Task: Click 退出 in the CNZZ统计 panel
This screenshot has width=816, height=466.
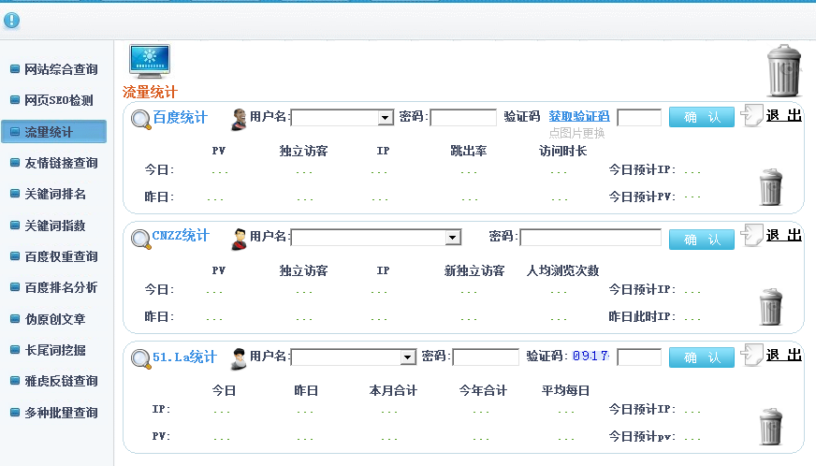Action: click(x=783, y=235)
